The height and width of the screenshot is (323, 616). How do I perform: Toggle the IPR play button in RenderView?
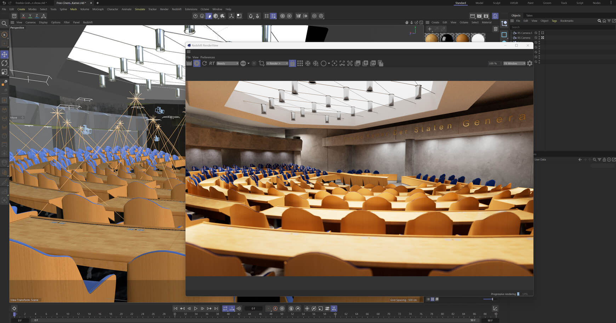(197, 63)
